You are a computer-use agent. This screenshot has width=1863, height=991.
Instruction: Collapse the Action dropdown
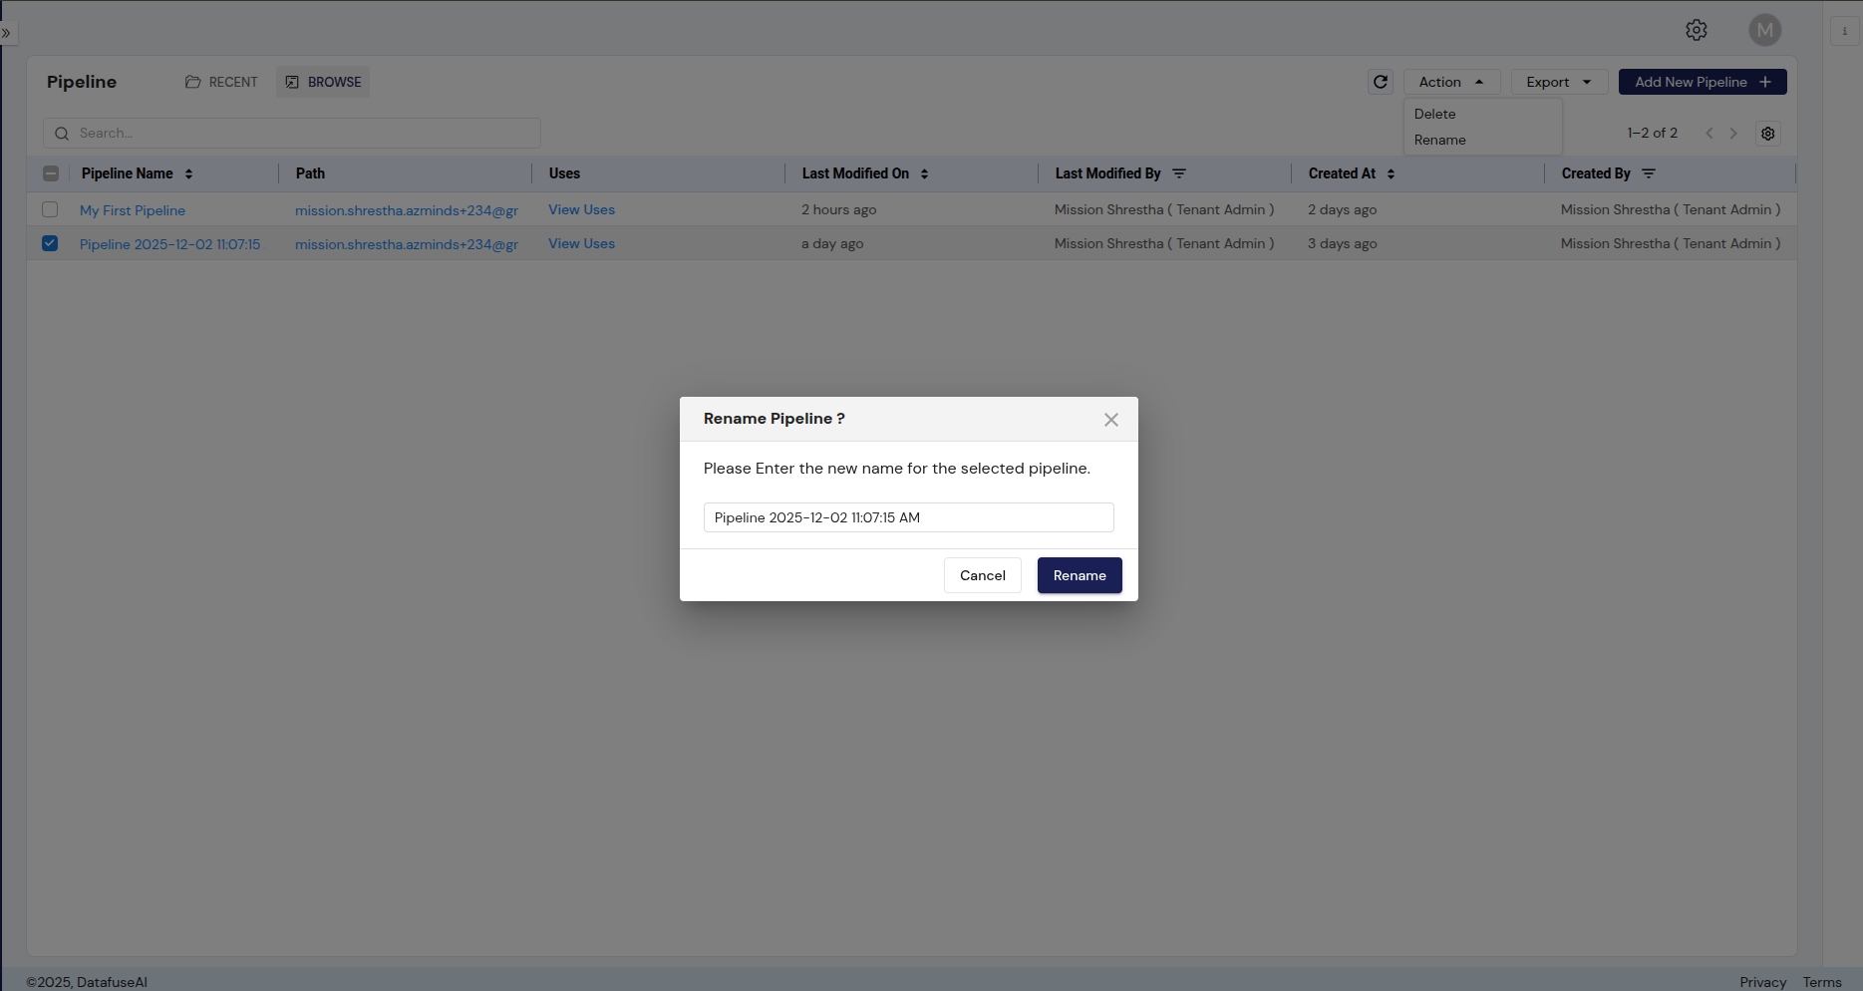[1450, 82]
